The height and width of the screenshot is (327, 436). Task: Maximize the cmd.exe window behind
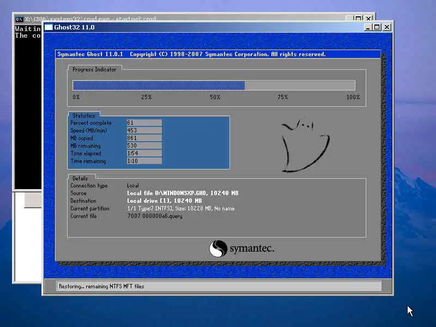[x=359, y=19]
